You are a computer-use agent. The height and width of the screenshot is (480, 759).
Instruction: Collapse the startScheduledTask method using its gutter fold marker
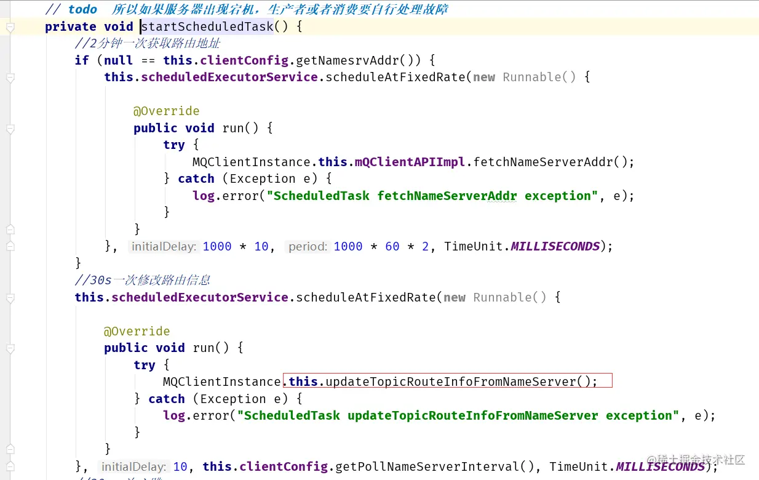(x=10, y=27)
